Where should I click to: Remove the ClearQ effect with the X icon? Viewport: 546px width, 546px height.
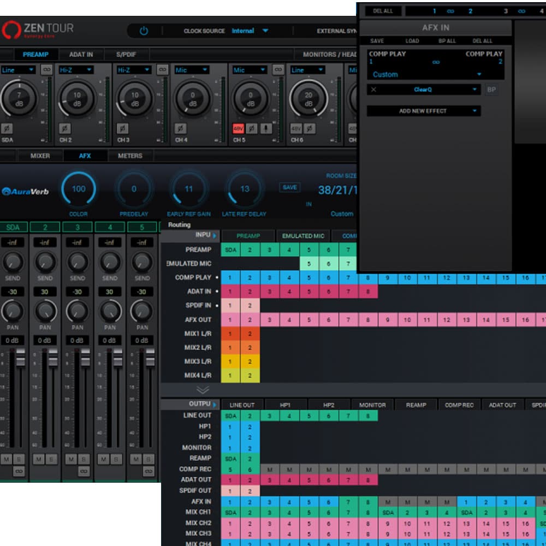373,90
